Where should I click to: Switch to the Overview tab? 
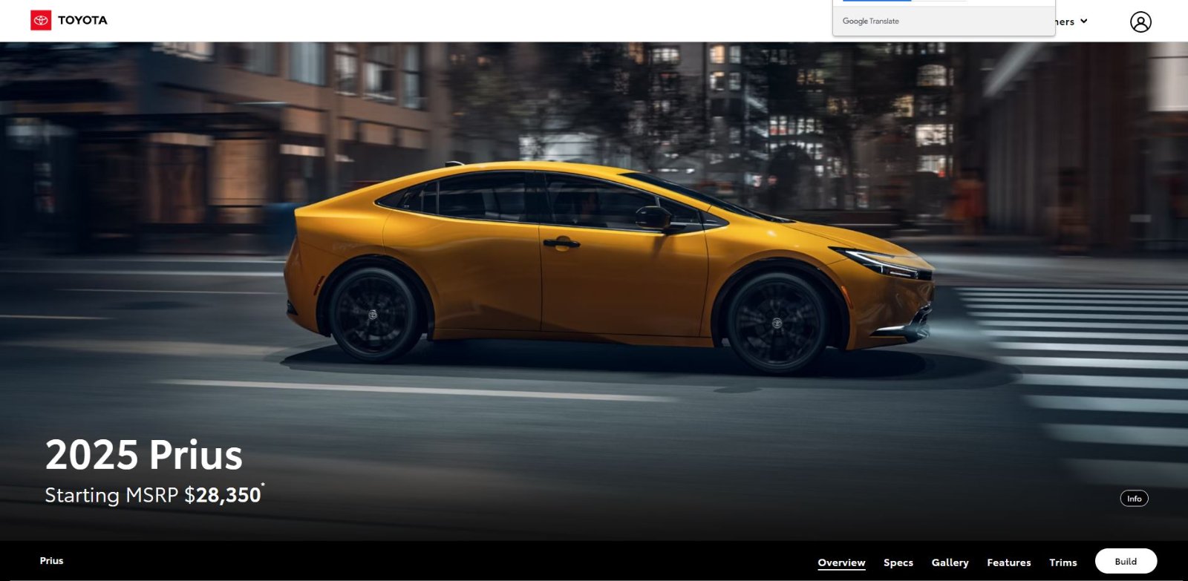click(841, 562)
